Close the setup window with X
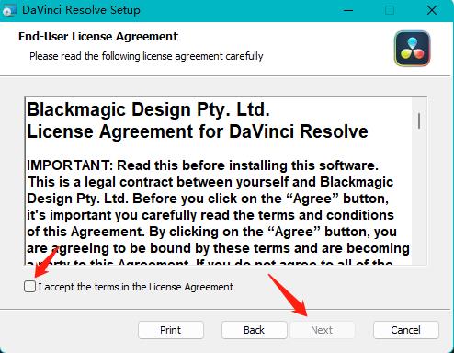 [x=432, y=10]
